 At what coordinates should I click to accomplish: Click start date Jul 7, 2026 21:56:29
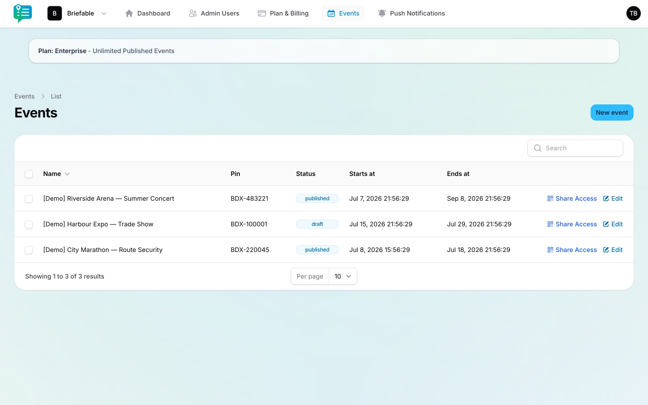[x=379, y=198]
